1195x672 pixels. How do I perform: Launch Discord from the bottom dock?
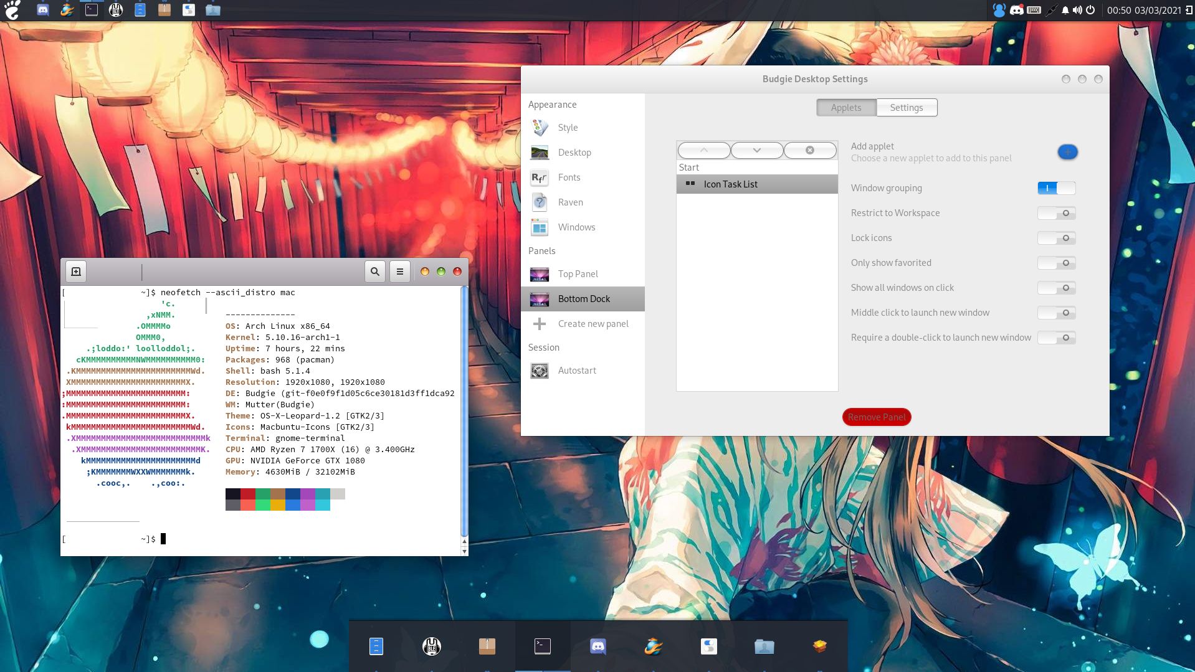click(597, 646)
